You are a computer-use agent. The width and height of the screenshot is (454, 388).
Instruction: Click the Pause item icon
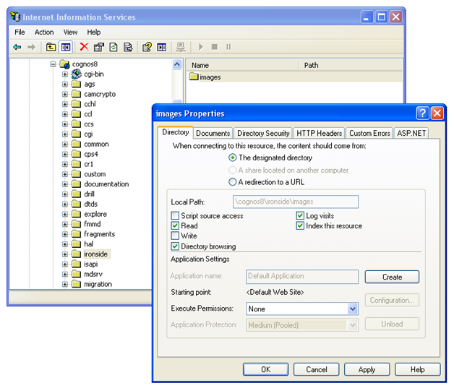(x=228, y=47)
